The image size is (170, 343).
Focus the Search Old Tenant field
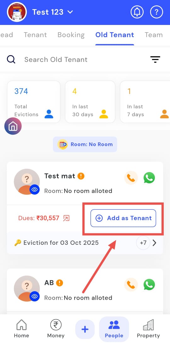coord(85,59)
